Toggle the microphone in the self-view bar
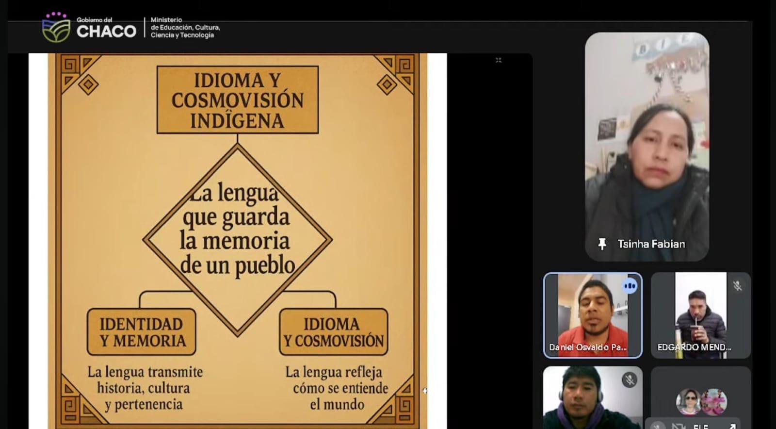 [x=657, y=426]
